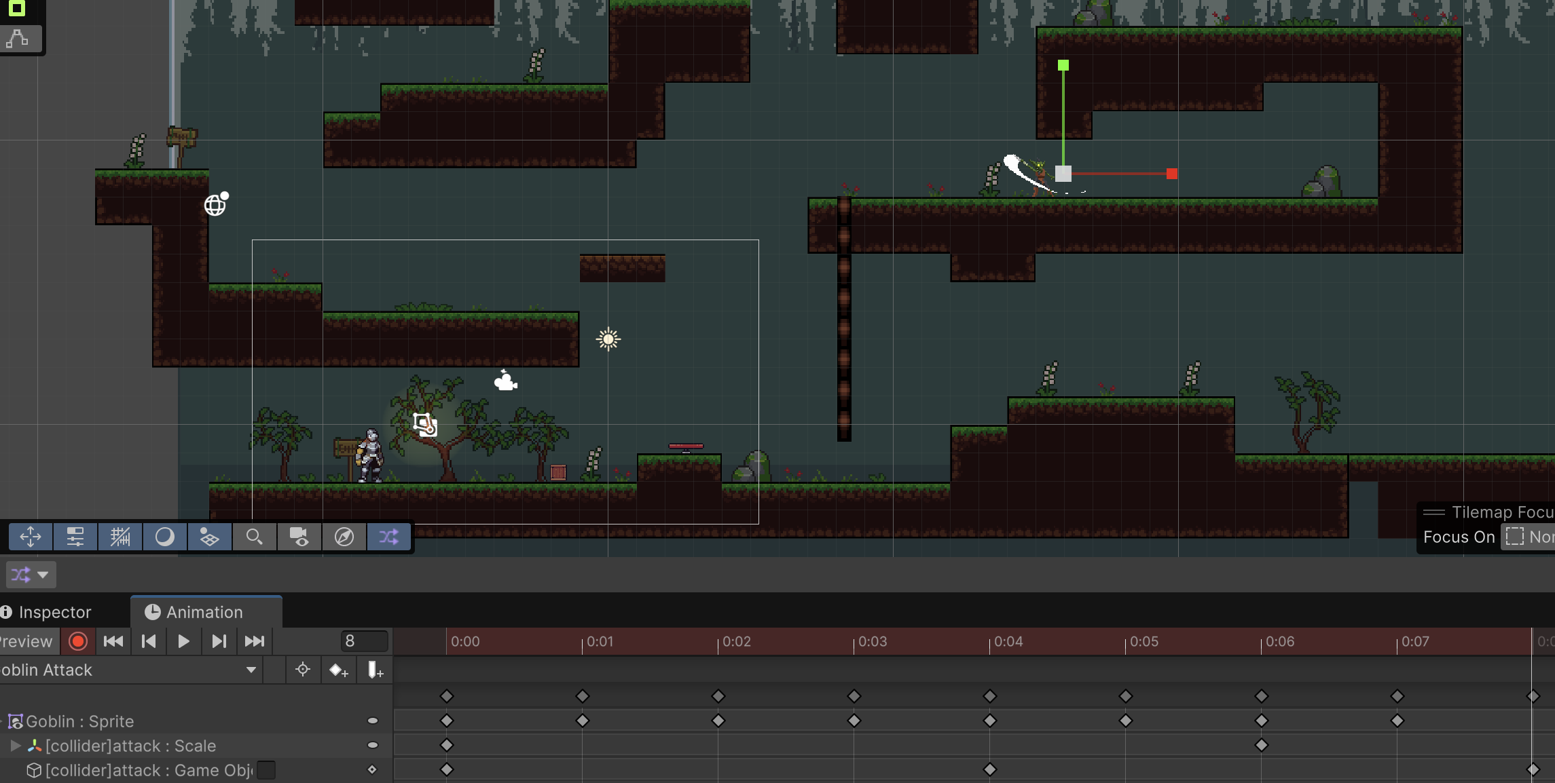Select the Tools overlay icon in the Scene toolbar
Image resolution: width=1555 pixels, height=783 pixels.
click(x=31, y=537)
